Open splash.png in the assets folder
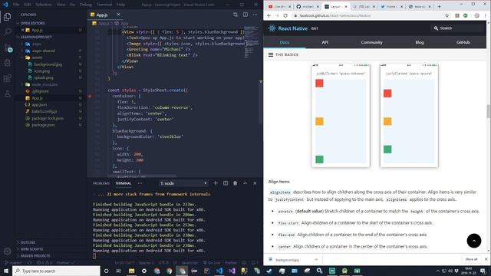The width and height of the screenshot is (491, 276). [x=44, y=77]
